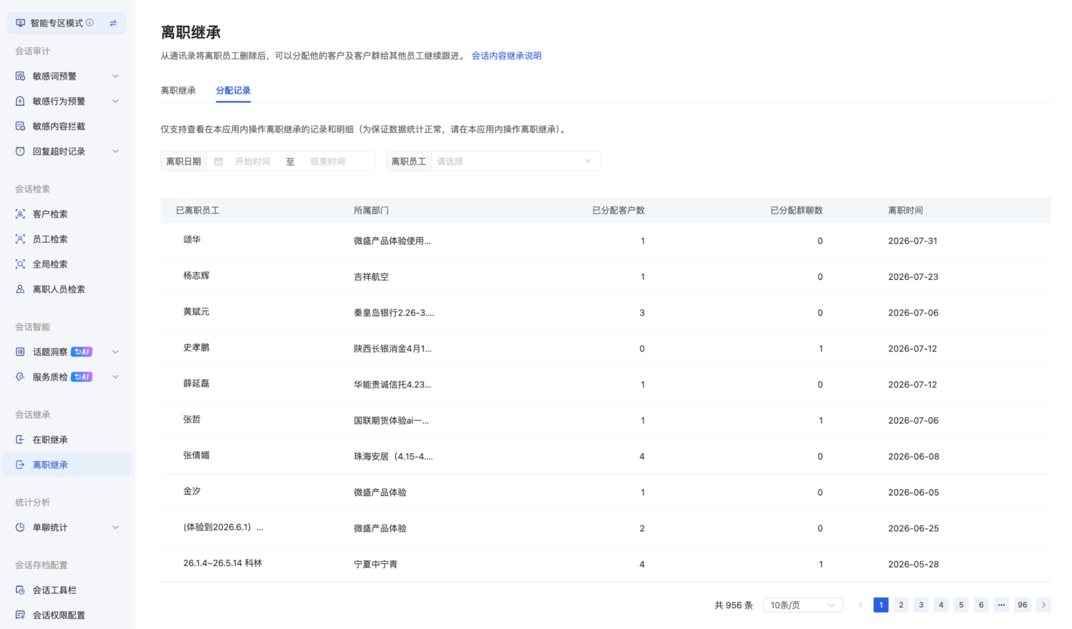Select the 全局检索 icon

click(20, 264)
